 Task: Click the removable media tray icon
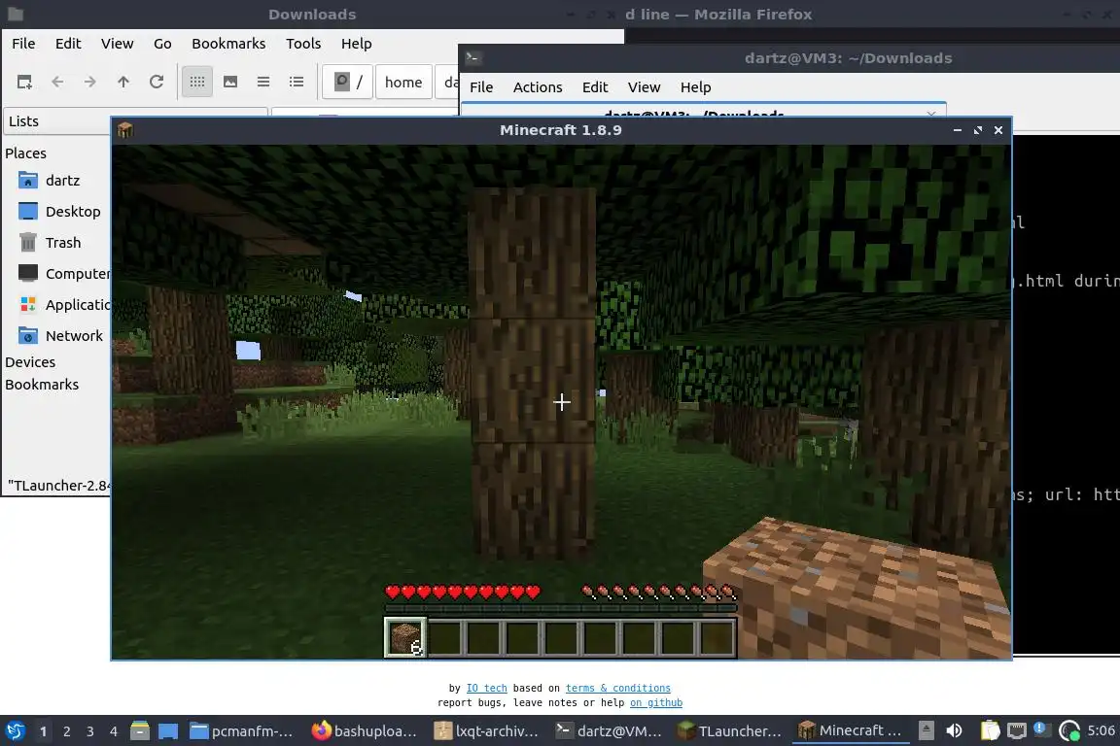tap(926, 731)
